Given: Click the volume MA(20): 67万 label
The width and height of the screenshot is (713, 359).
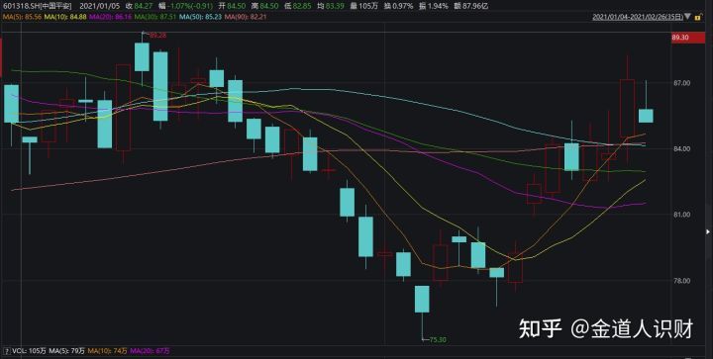Looking at the screenshot, I should click(x=151, y=351).
